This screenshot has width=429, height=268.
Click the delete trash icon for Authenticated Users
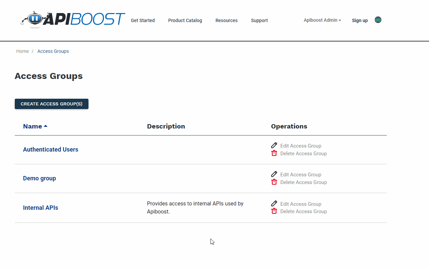pyautogui.click(x=274, y=153)
